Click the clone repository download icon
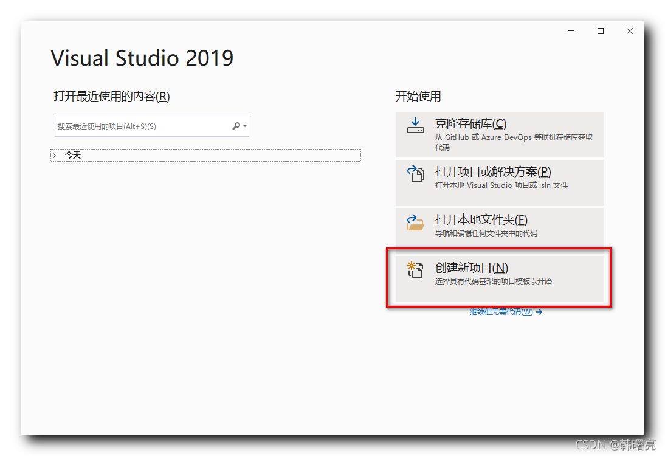Image resolution: width=665 pixels, height=456 pixels. pyautogui.click(x=416, y=126)
